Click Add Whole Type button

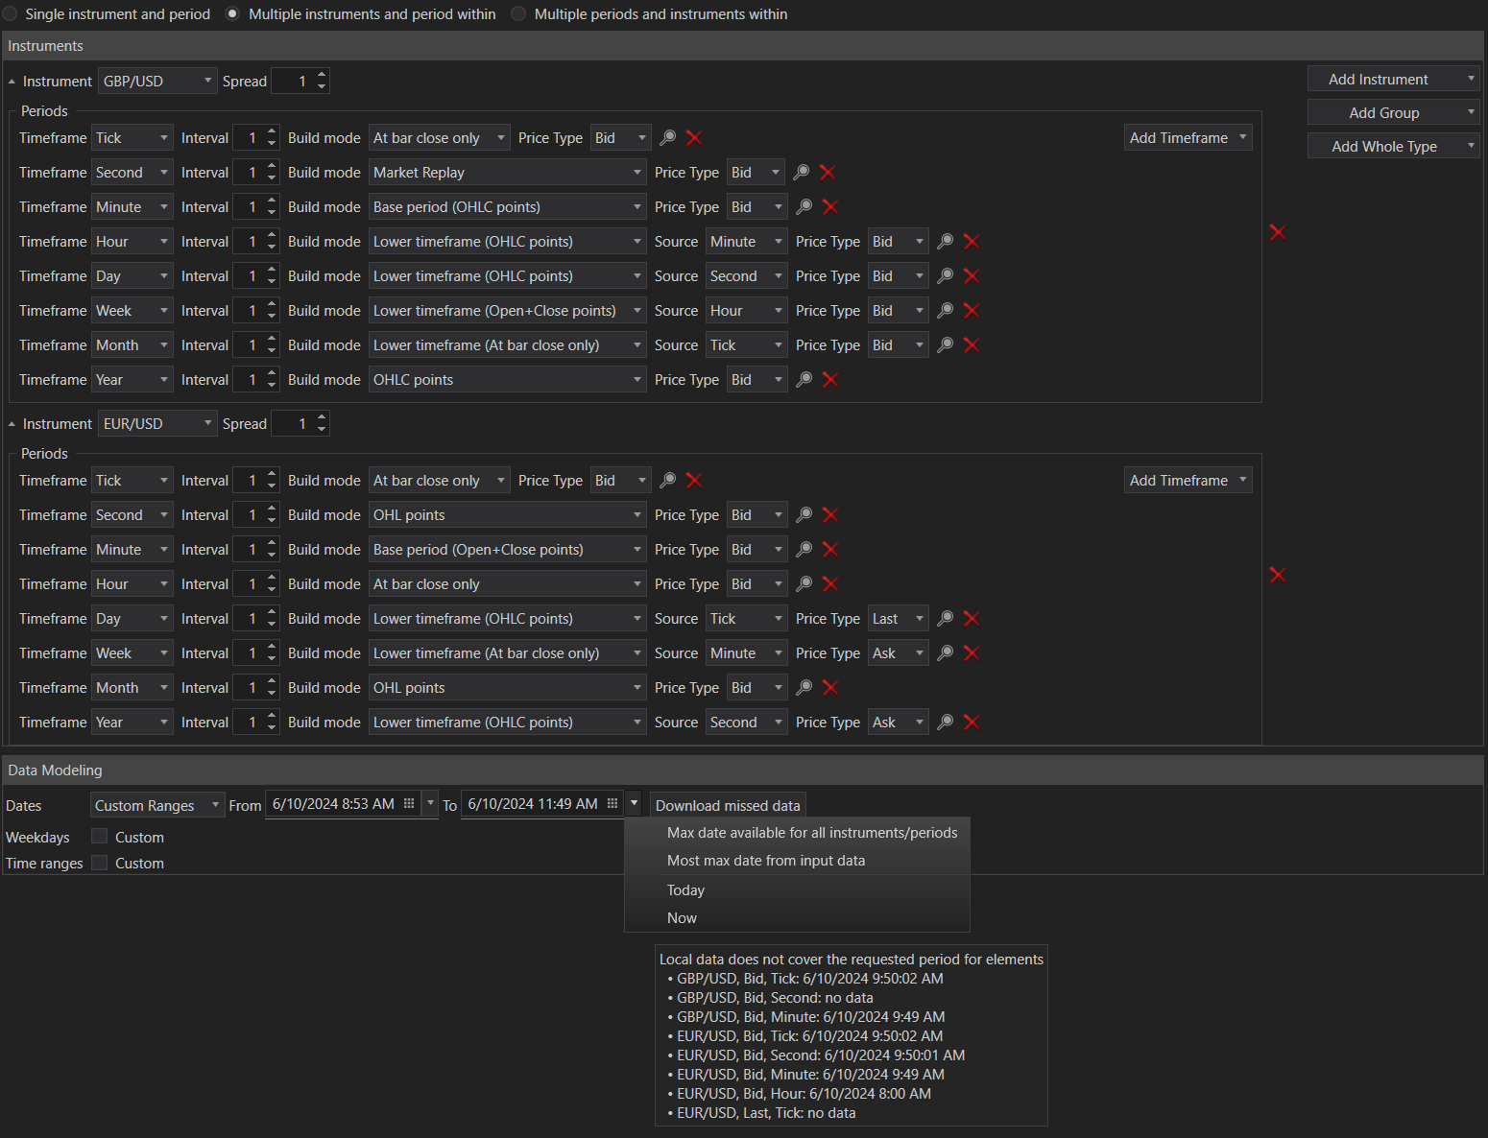point(1383,147)
